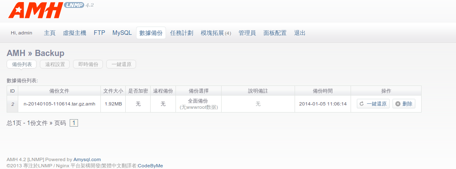Open the 一鍵還原 sub-tab
The image size is (456, 169).
point(121,64)
